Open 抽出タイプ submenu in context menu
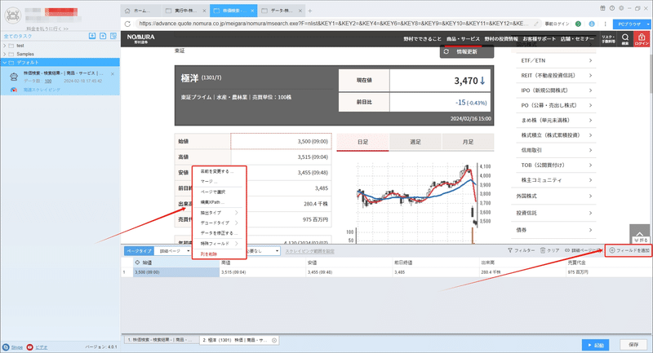This screenshot has width=653, height=353. [x=219, y=213]
